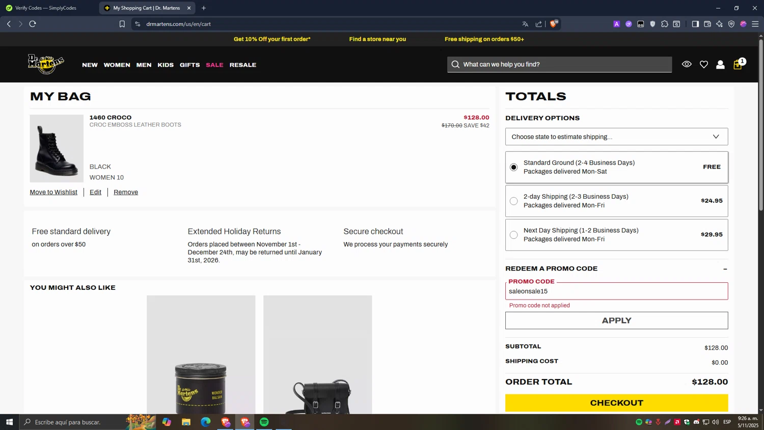764x430 pixels.
Task: Open the WOMEN menu
Action: (x=117, y=65)
